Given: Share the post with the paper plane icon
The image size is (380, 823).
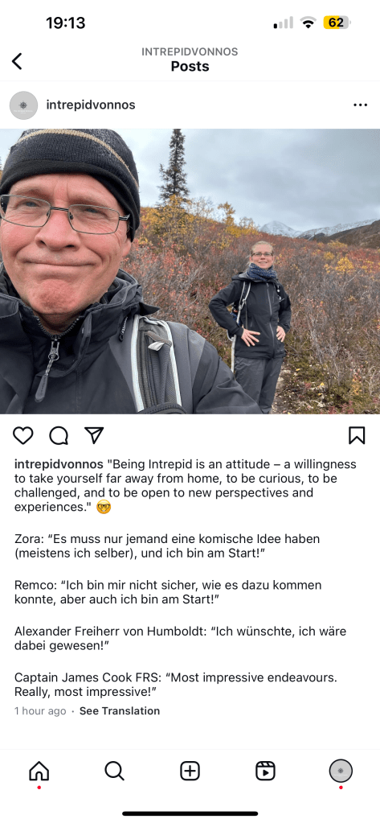Looking at the screenshot, I should 94,435.
